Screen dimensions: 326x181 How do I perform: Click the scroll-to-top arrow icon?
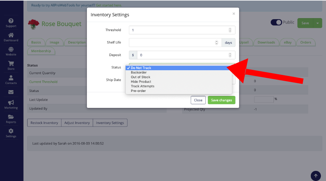click(315, 176)
